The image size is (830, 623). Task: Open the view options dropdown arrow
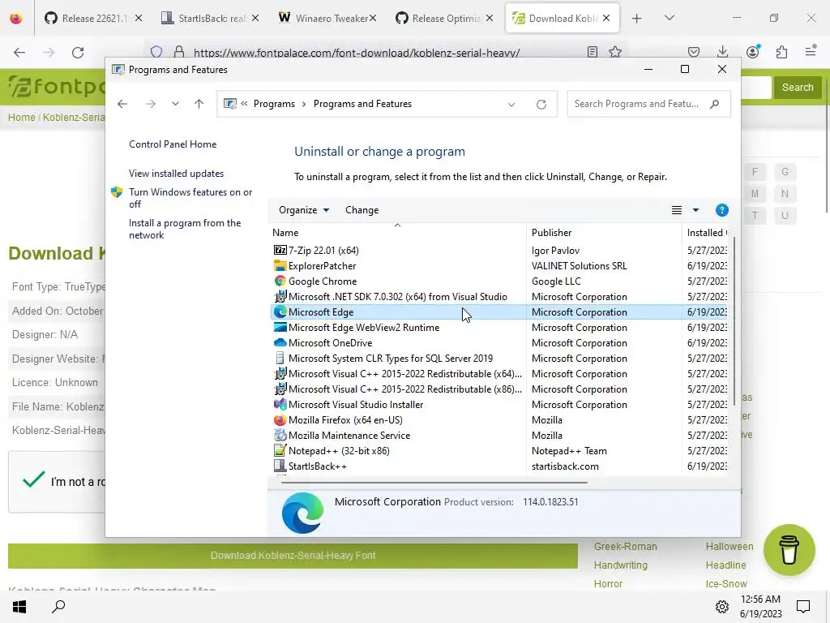695,210
